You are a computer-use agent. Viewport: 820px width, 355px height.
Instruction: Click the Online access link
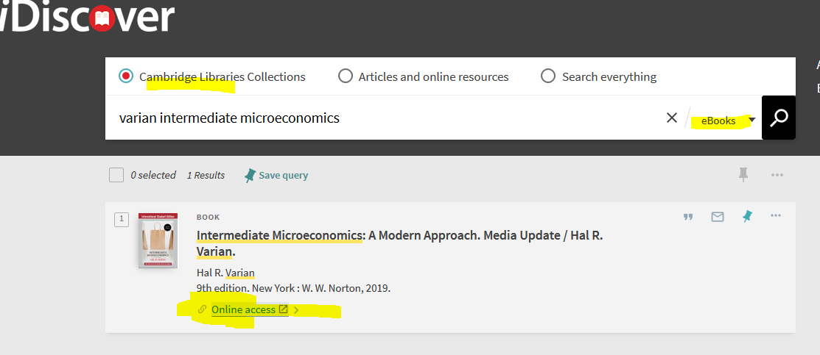click(x=243, y=309)
